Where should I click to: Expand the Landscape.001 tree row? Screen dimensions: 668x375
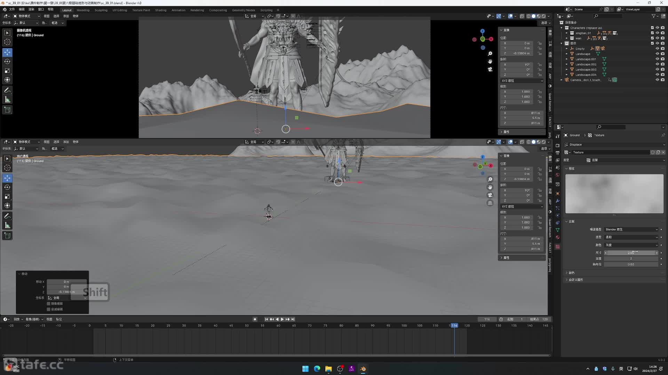pyautogui.click(x=566, y=59)
